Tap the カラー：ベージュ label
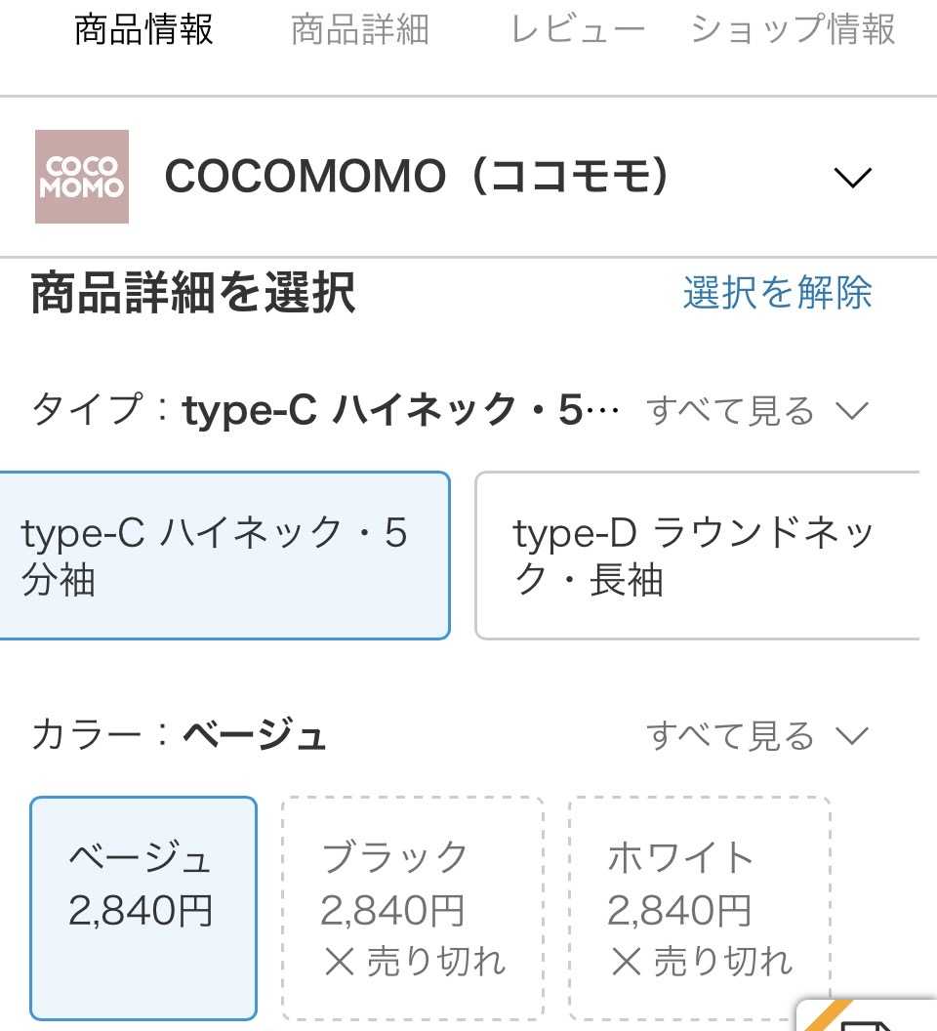 pos(179,736)
